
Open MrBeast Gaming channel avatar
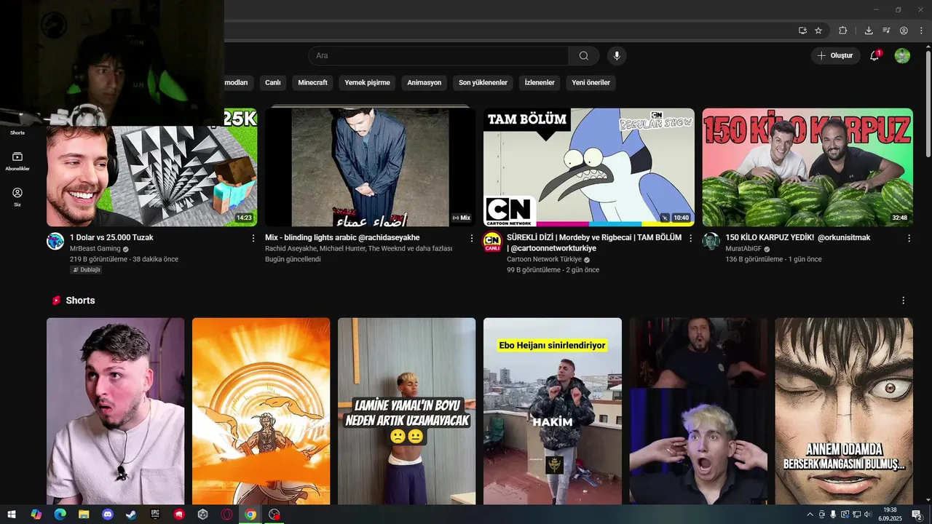[55, 242]
